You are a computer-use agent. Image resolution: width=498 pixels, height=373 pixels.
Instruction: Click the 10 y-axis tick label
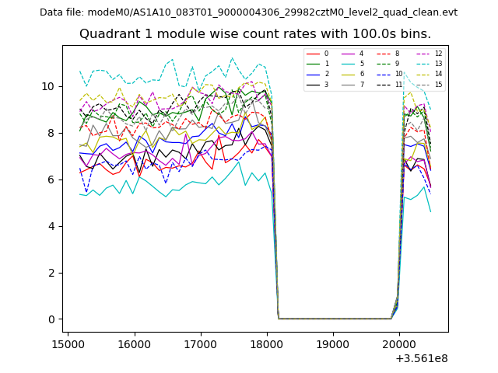point(51,86)
